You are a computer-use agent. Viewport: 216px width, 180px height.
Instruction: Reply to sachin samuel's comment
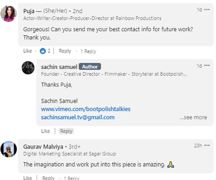click(x=66, y=131)
